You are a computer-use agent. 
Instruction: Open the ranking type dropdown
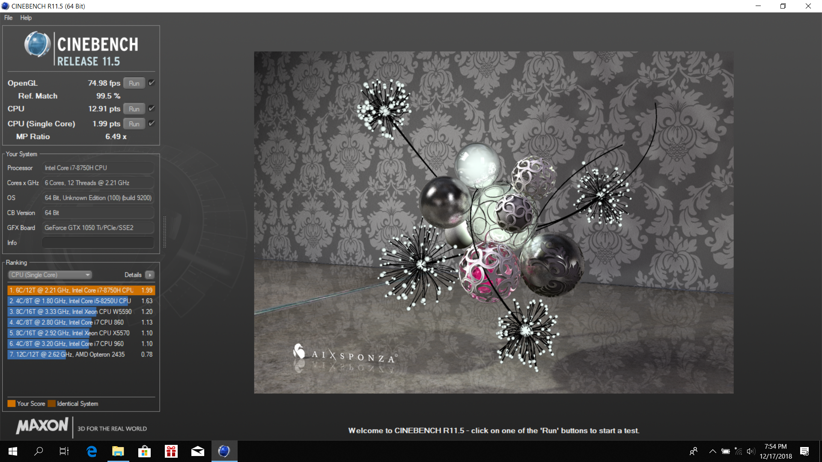coord(50,275)
